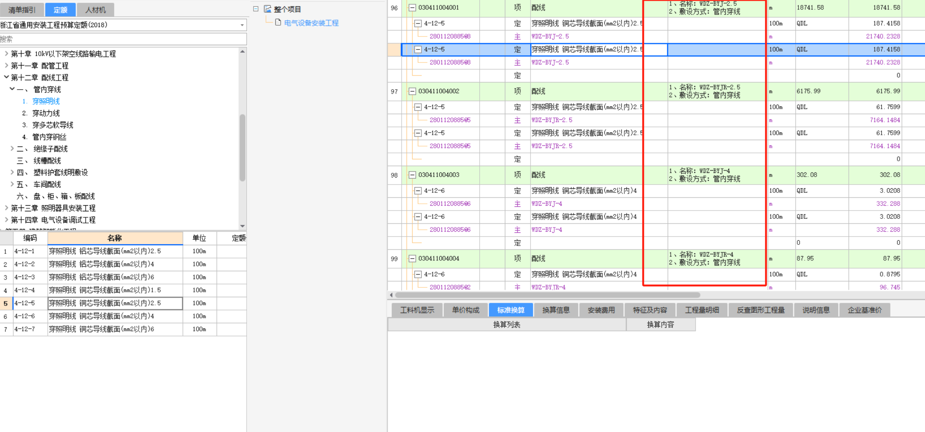The height and width of the screenshot is (432, 925).
Task: Expand 第十一章 配管工程 node
Action: pyautogui.click(x=6, y=66)
